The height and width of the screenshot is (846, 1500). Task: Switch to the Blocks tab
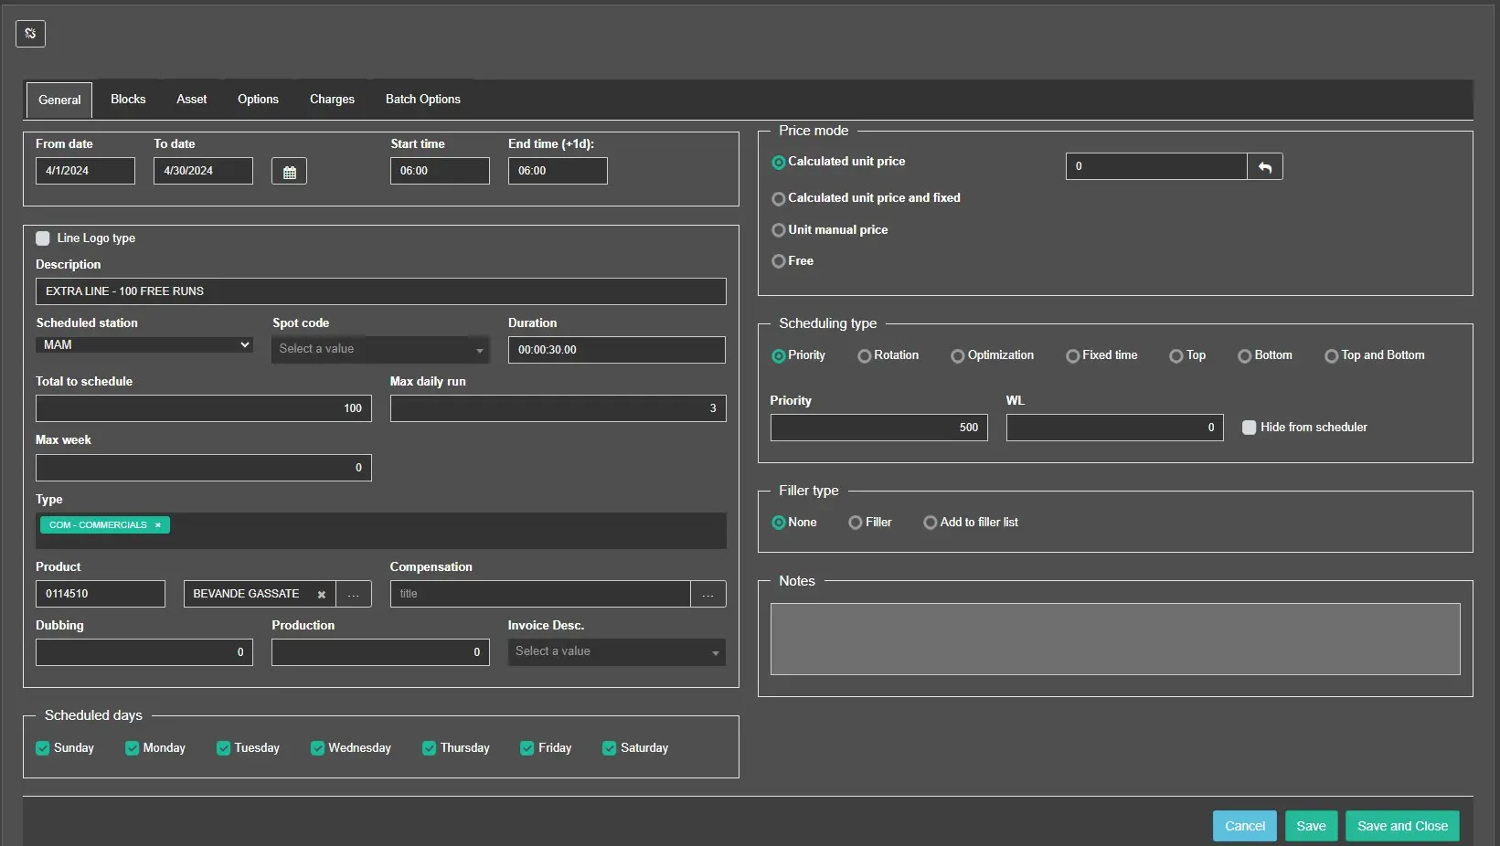point(128,100)
